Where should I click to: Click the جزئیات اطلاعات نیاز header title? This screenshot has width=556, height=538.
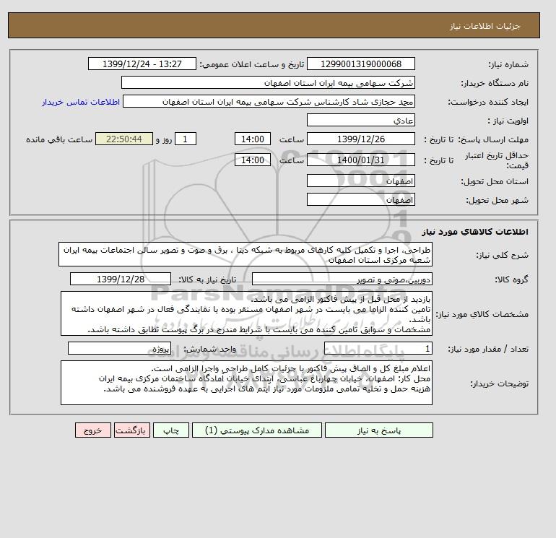(x=485, y=26)
